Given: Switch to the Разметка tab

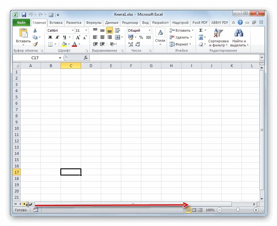Looking at the screenshot, I should pos(74,23).
